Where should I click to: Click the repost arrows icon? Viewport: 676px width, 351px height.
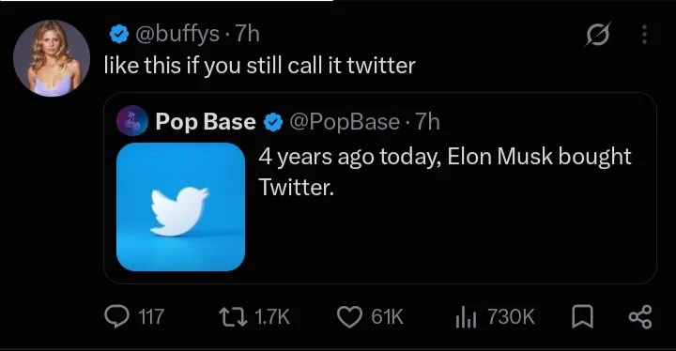point(233,316)
